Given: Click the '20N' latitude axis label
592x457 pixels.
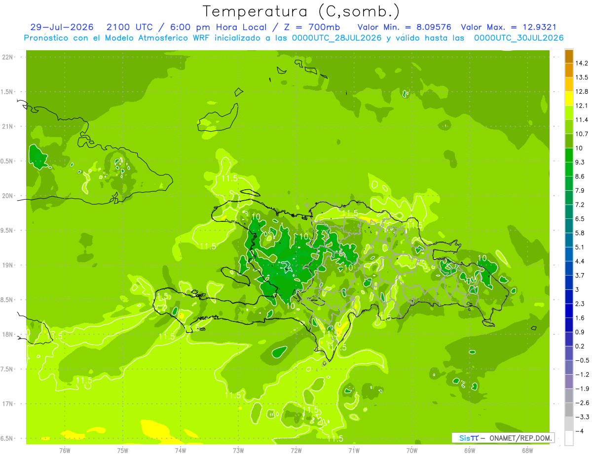Looking at the screenshot, I should click(8, 196).
